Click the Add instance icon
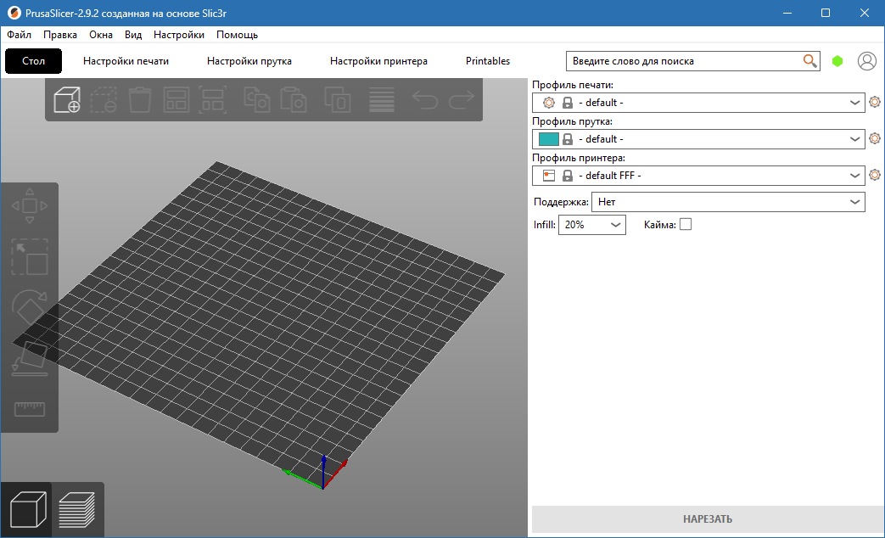Image resolution: width=885 pixels, height=538 pixels. [338, 100]
